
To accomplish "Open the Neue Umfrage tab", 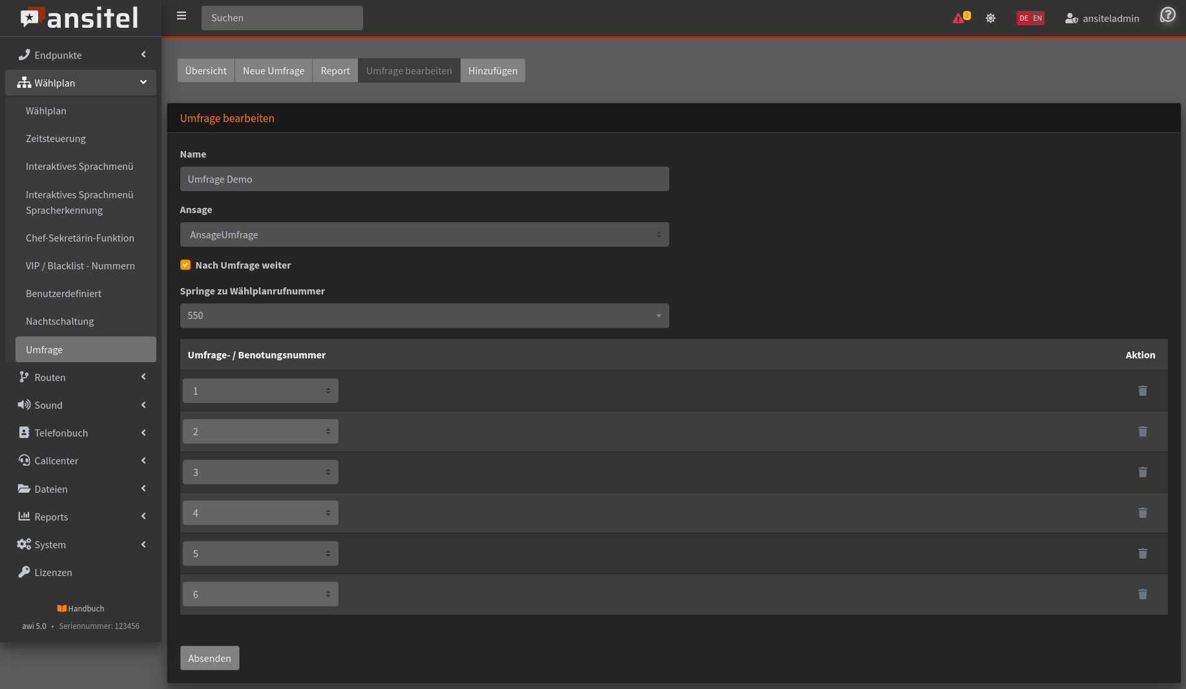I will pyautogui.click(x=273, y=70).
